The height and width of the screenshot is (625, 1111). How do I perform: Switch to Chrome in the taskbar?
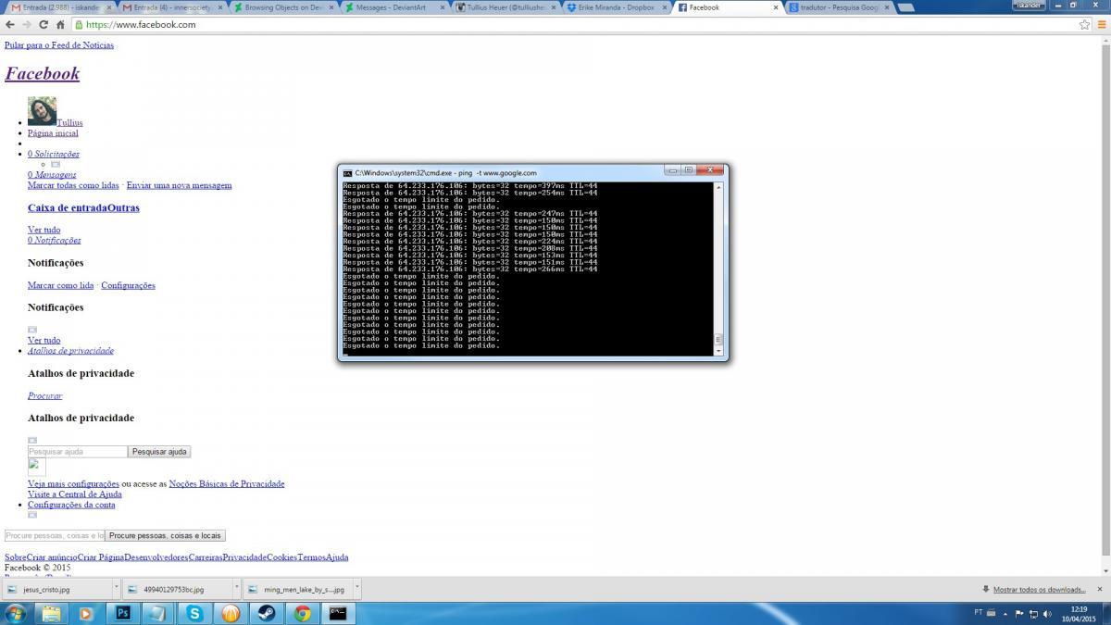pyautogui.click(x=303, y=613)
